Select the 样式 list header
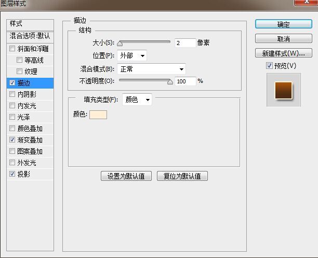Image resolution: width=318 pixels, height=258 pixels. 30,24
